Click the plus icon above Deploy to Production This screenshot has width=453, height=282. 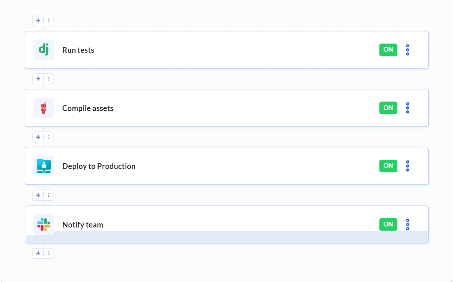coord(38,137)
